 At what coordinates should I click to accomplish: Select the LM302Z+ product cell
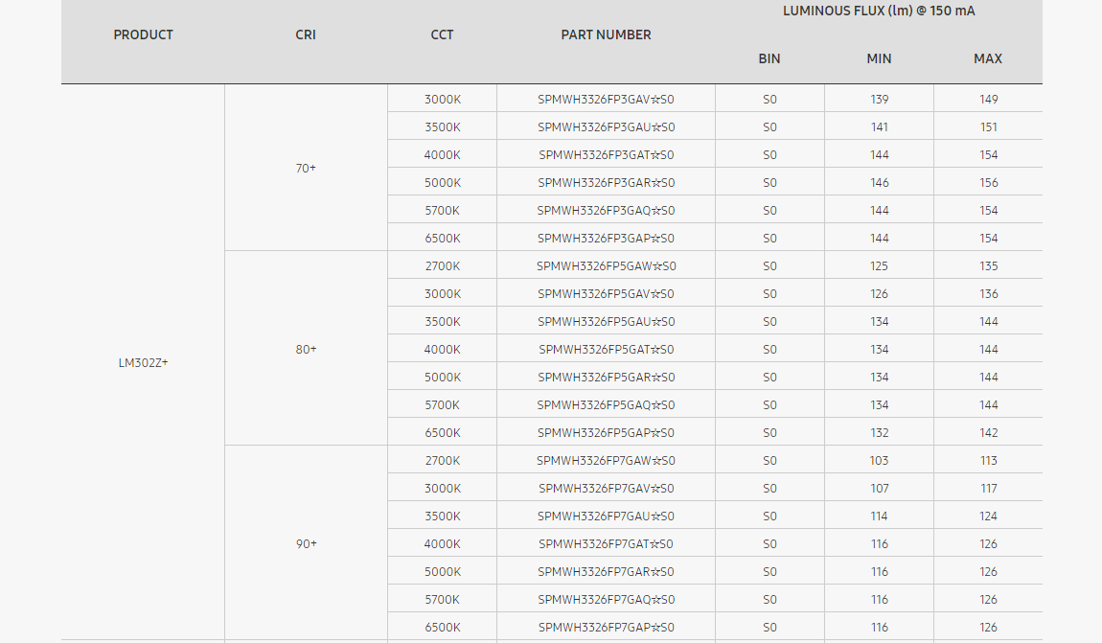[x=143, y=362]
